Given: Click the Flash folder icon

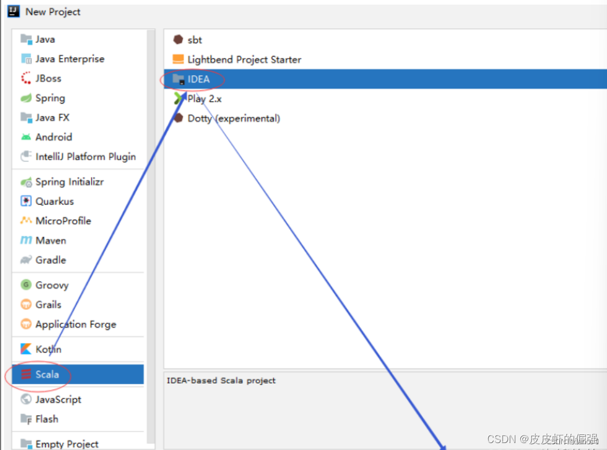Looking at the screenshot, I should (x=26, y=419).
